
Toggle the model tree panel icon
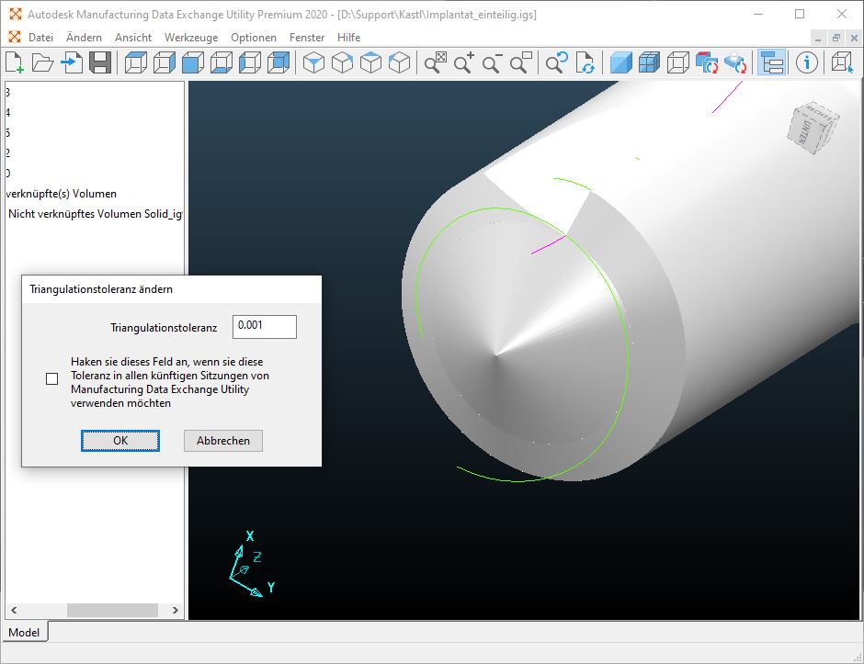tap(770, 62)
